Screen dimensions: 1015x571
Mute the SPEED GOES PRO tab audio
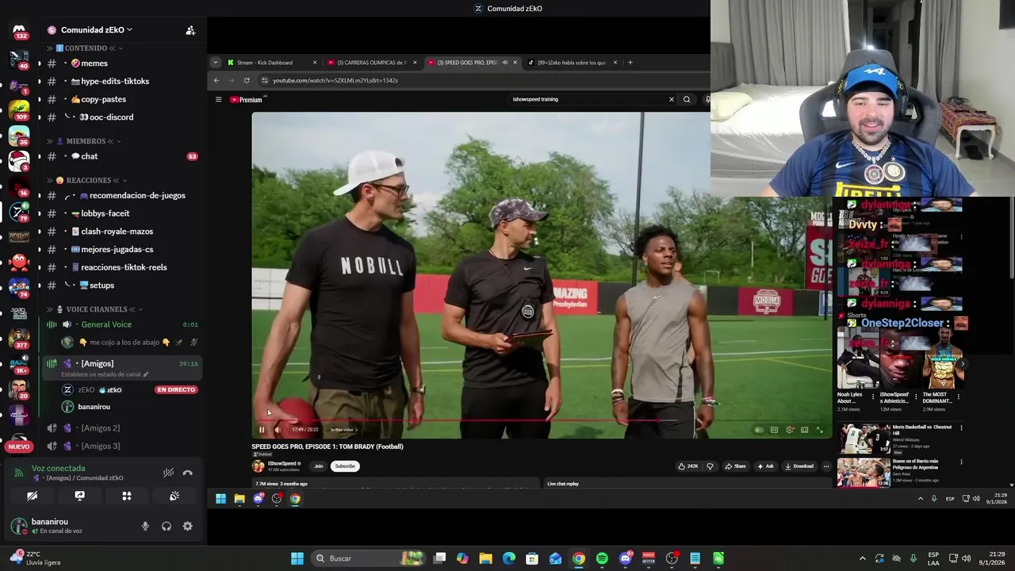tap(504, 63)
